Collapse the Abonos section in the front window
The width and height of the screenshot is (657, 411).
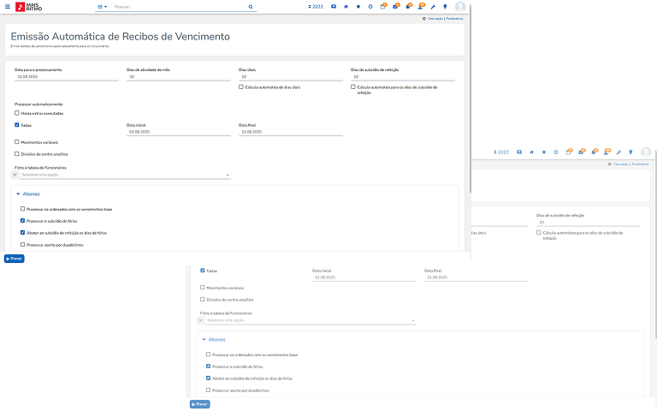pyautogui.click(x=18, y=194)
